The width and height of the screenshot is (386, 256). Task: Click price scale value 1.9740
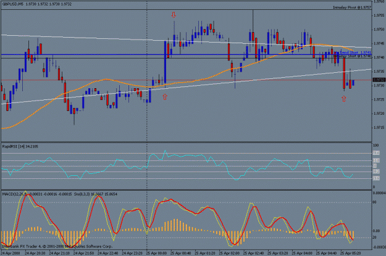point(379,57)
